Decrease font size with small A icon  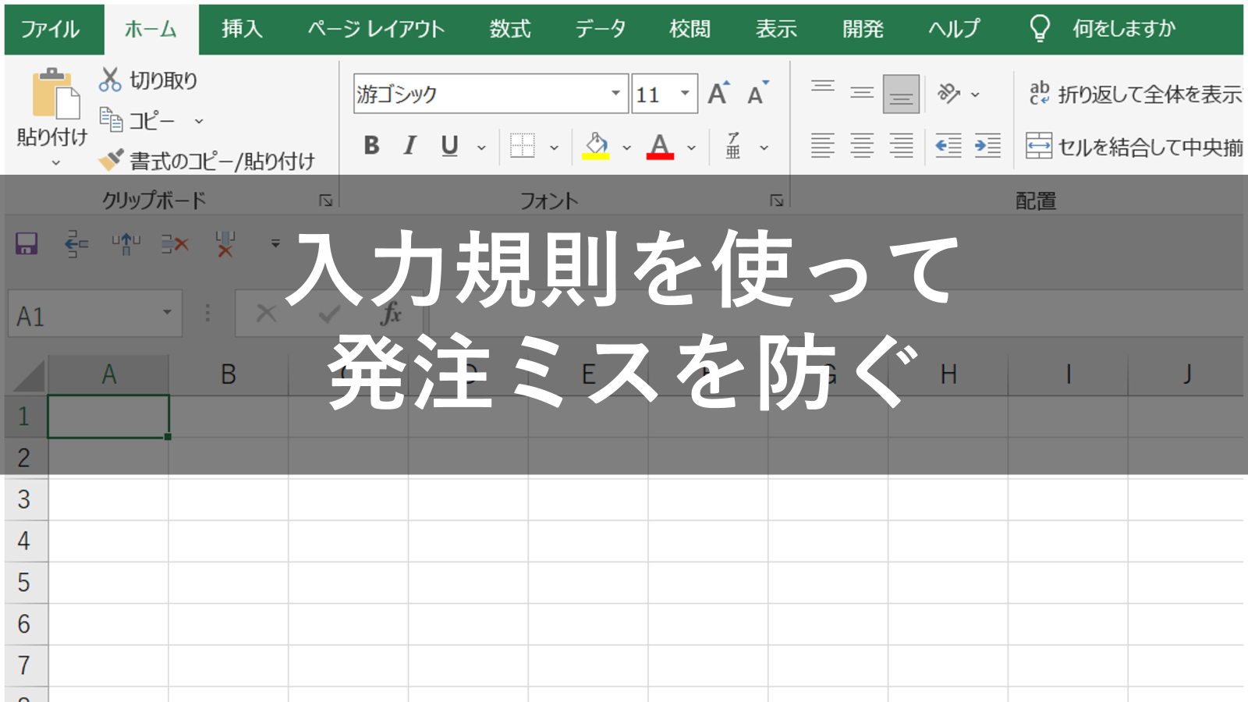click(757, 94)
